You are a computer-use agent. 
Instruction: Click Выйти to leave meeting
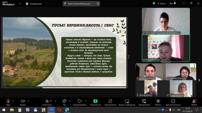point(194,102)
